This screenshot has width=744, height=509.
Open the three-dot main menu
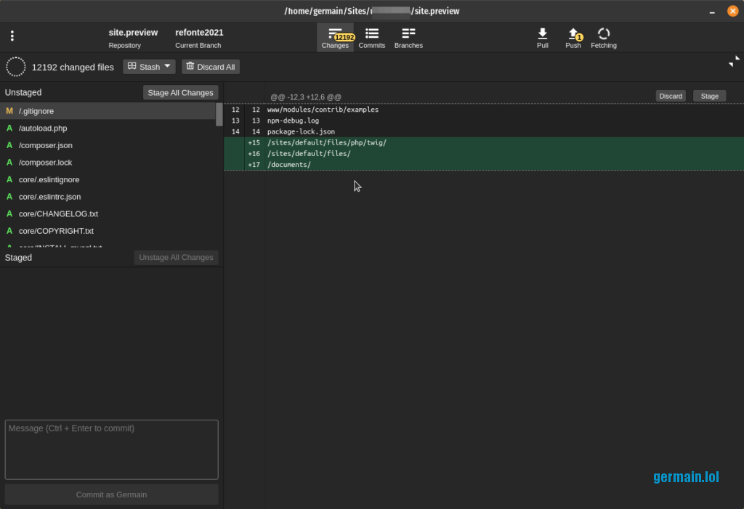pos(12,36)
